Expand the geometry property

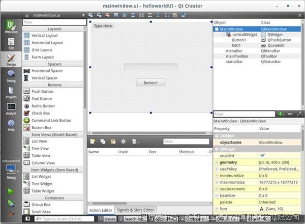click(217, 162)
